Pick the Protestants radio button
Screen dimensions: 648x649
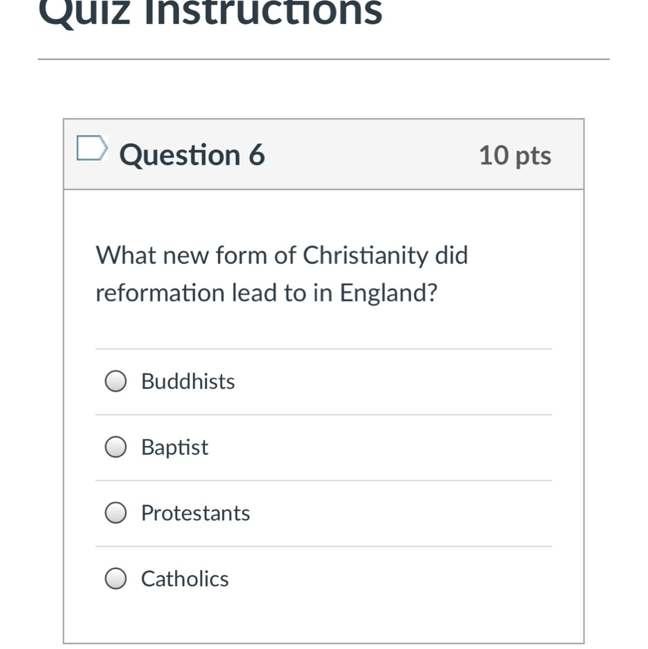(116, 513)
